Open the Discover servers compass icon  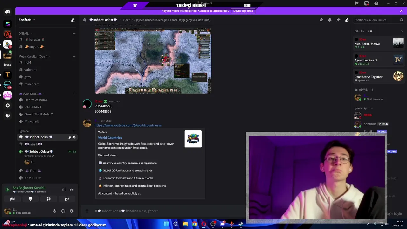click(8, 115)
